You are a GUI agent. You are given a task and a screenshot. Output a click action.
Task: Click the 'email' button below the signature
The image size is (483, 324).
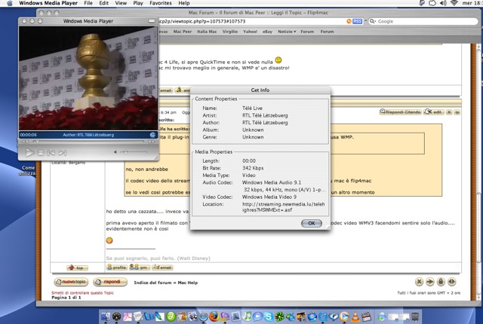pyautogui.click(x=162, y=267)
